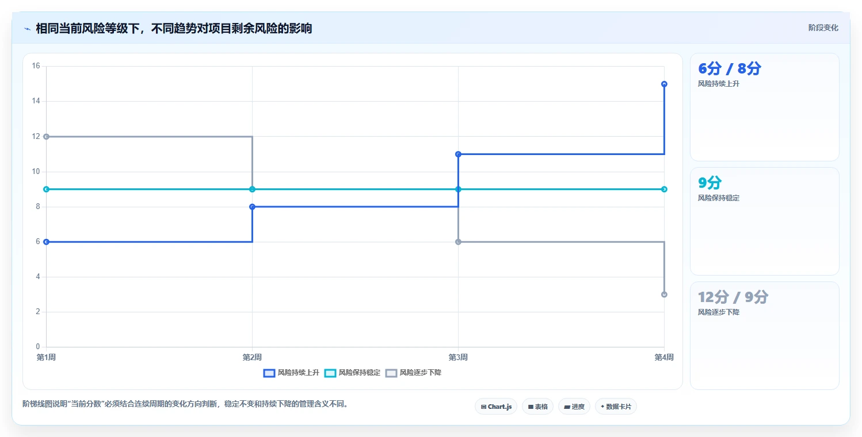
Task: Toggle the 风险持续上升 legend entry
Action: (x=291, y=373)
